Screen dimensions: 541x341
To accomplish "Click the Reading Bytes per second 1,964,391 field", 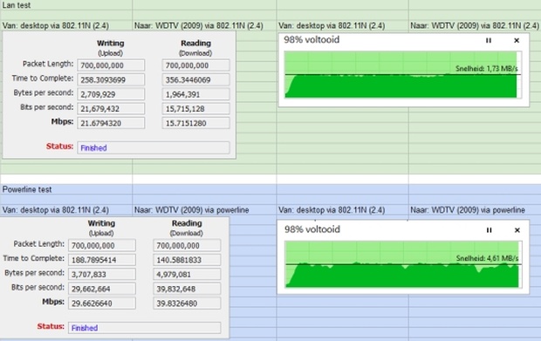I will tap(196, 94).
